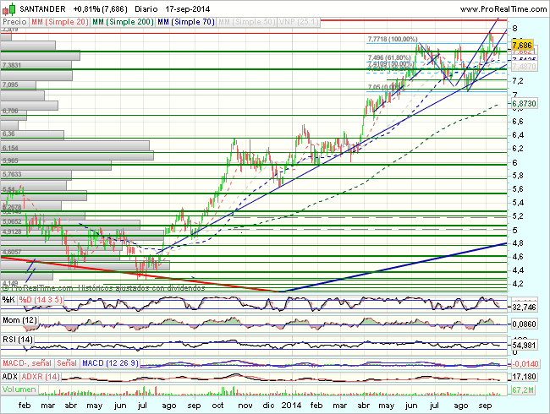Click the mar label right of 2014
This screenshot has height=414, width=550.
click(x=339, y=406)
